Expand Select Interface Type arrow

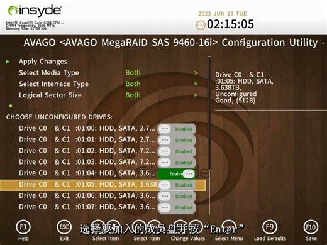[196, 84]
